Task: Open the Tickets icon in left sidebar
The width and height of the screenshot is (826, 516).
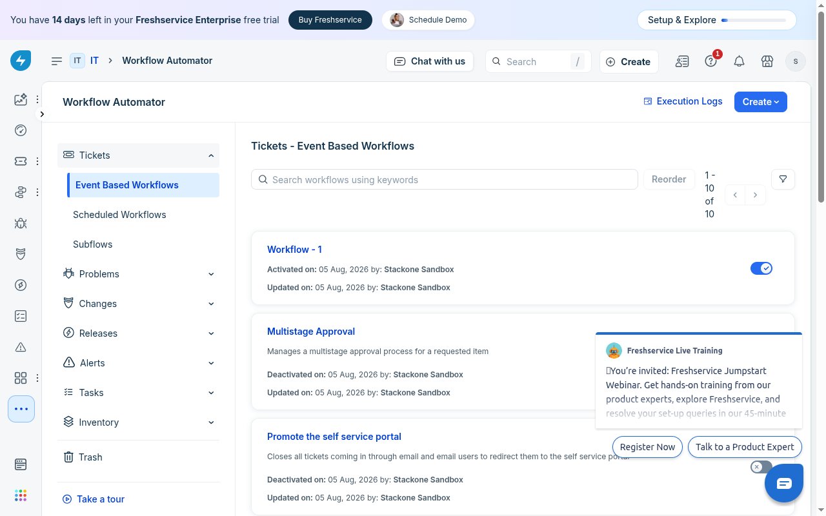Action: 21,161
